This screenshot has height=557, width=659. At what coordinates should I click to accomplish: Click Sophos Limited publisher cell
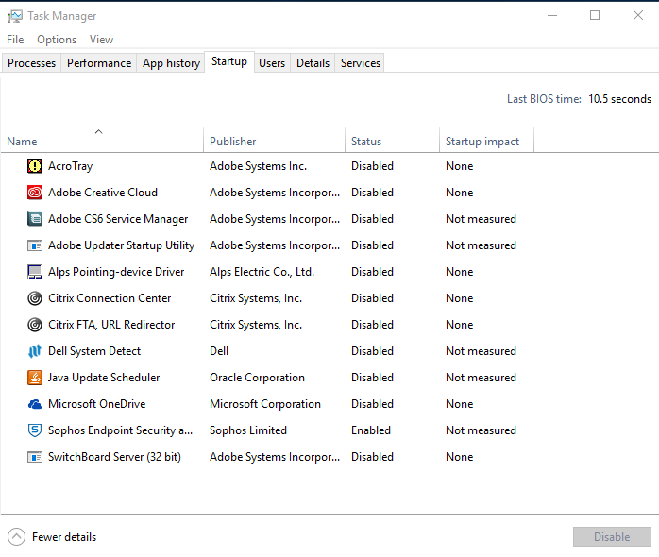point(248,430)
